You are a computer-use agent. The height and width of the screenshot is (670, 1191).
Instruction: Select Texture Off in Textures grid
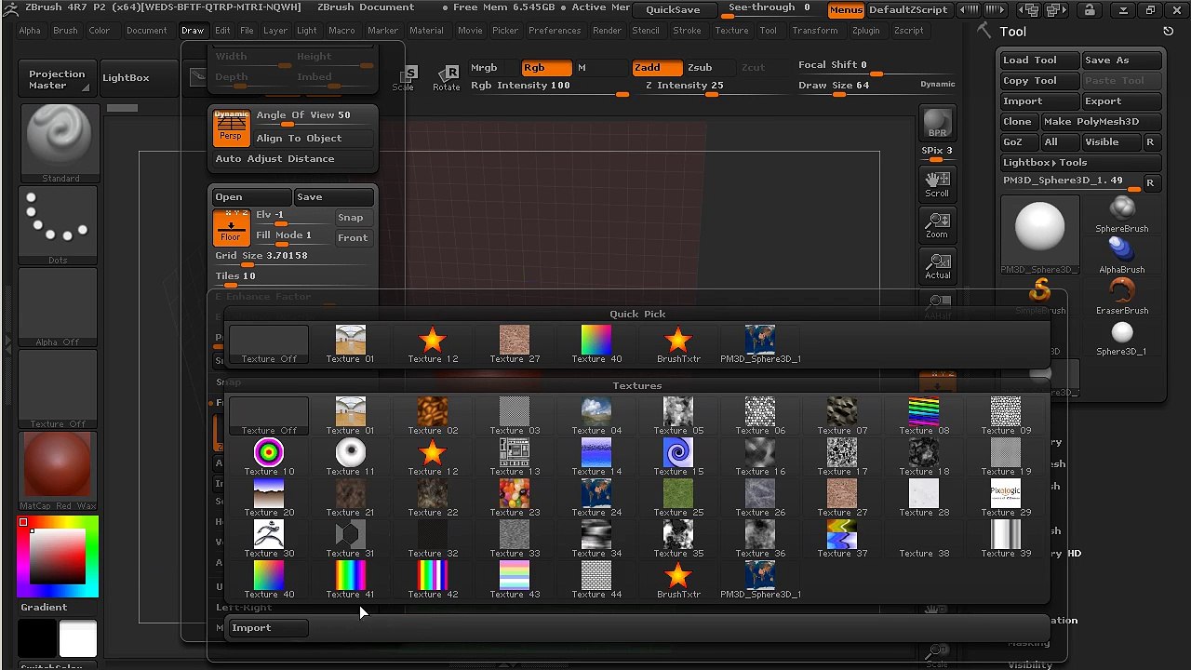tap(269, 416)
